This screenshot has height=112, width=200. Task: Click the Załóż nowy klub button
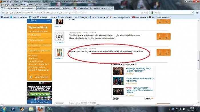39,77
